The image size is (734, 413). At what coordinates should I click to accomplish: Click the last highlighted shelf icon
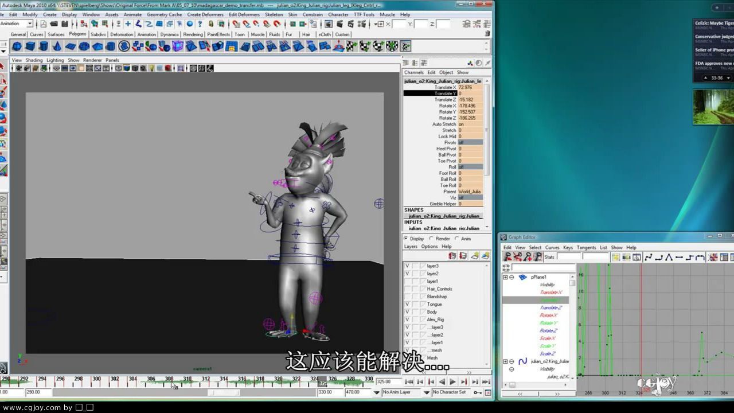405,46
